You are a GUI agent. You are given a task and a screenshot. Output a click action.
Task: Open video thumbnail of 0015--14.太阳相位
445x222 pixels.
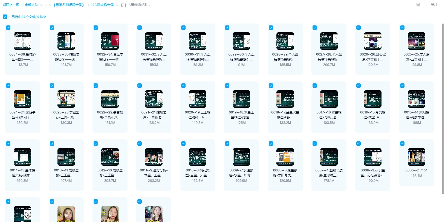tap(417, 99)
